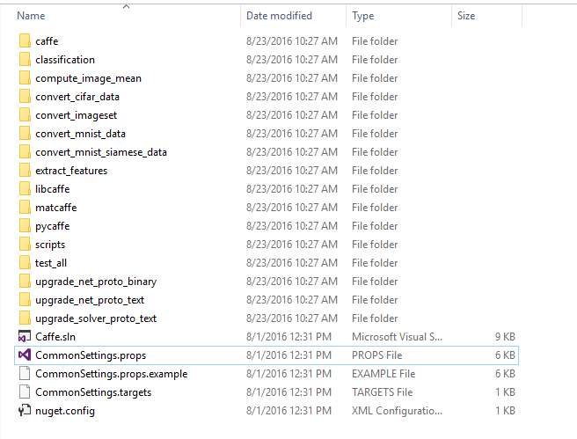The height and width of the screenshot is (439, 577).
Task: Select the matcaffe folder icon
Action: click(25, 207)
